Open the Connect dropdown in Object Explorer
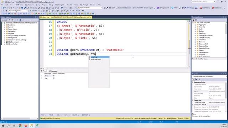The height and width of the screenshot is (128, 228). 5,20
